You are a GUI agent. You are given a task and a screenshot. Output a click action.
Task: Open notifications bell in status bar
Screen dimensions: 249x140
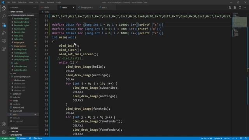pos(245,138)
